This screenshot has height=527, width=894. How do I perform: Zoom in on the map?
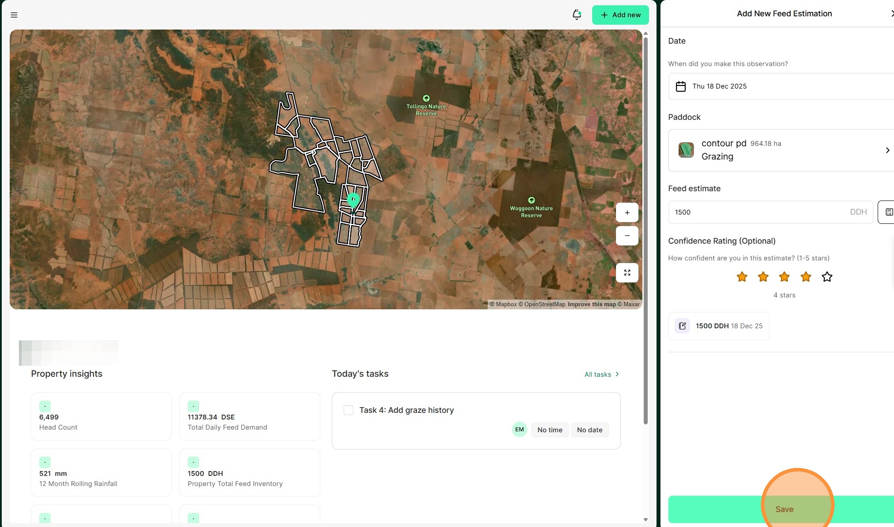(x=627, y=212)
